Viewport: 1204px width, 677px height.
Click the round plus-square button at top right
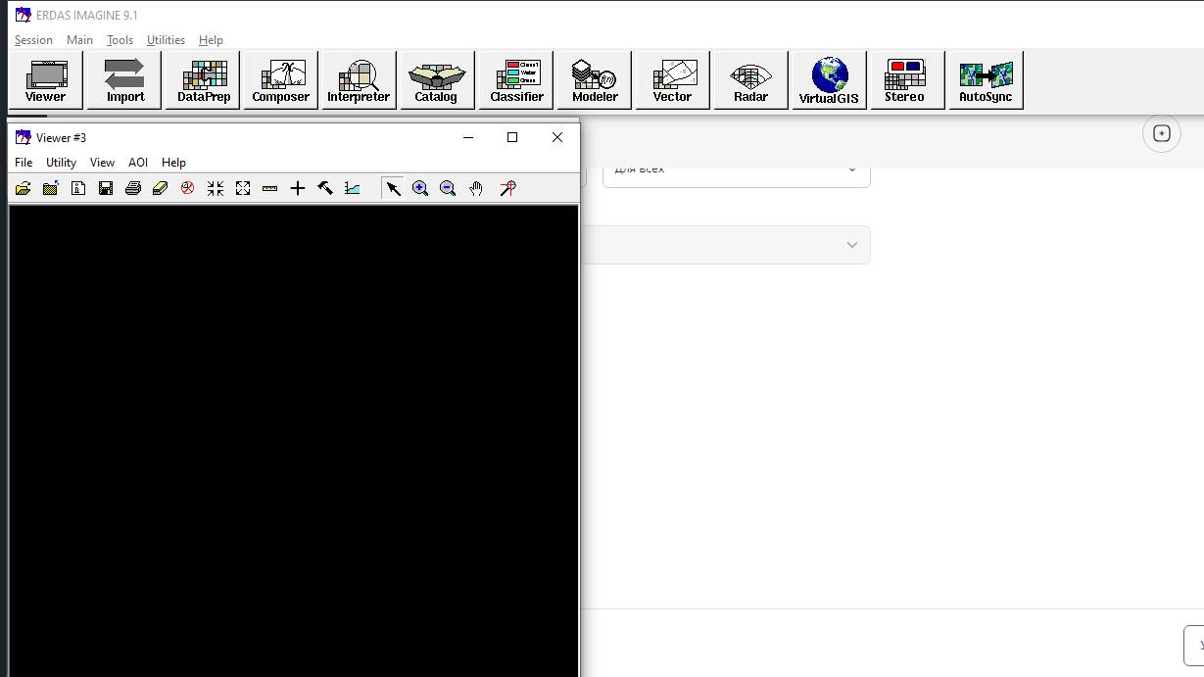1162,133
